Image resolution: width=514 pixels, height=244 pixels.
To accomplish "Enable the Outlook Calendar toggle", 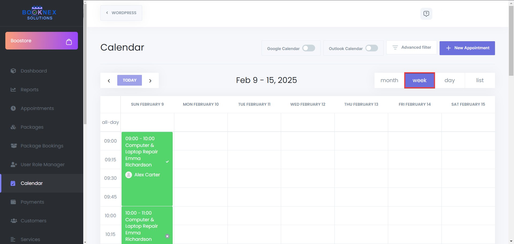I will pos(372,48).
